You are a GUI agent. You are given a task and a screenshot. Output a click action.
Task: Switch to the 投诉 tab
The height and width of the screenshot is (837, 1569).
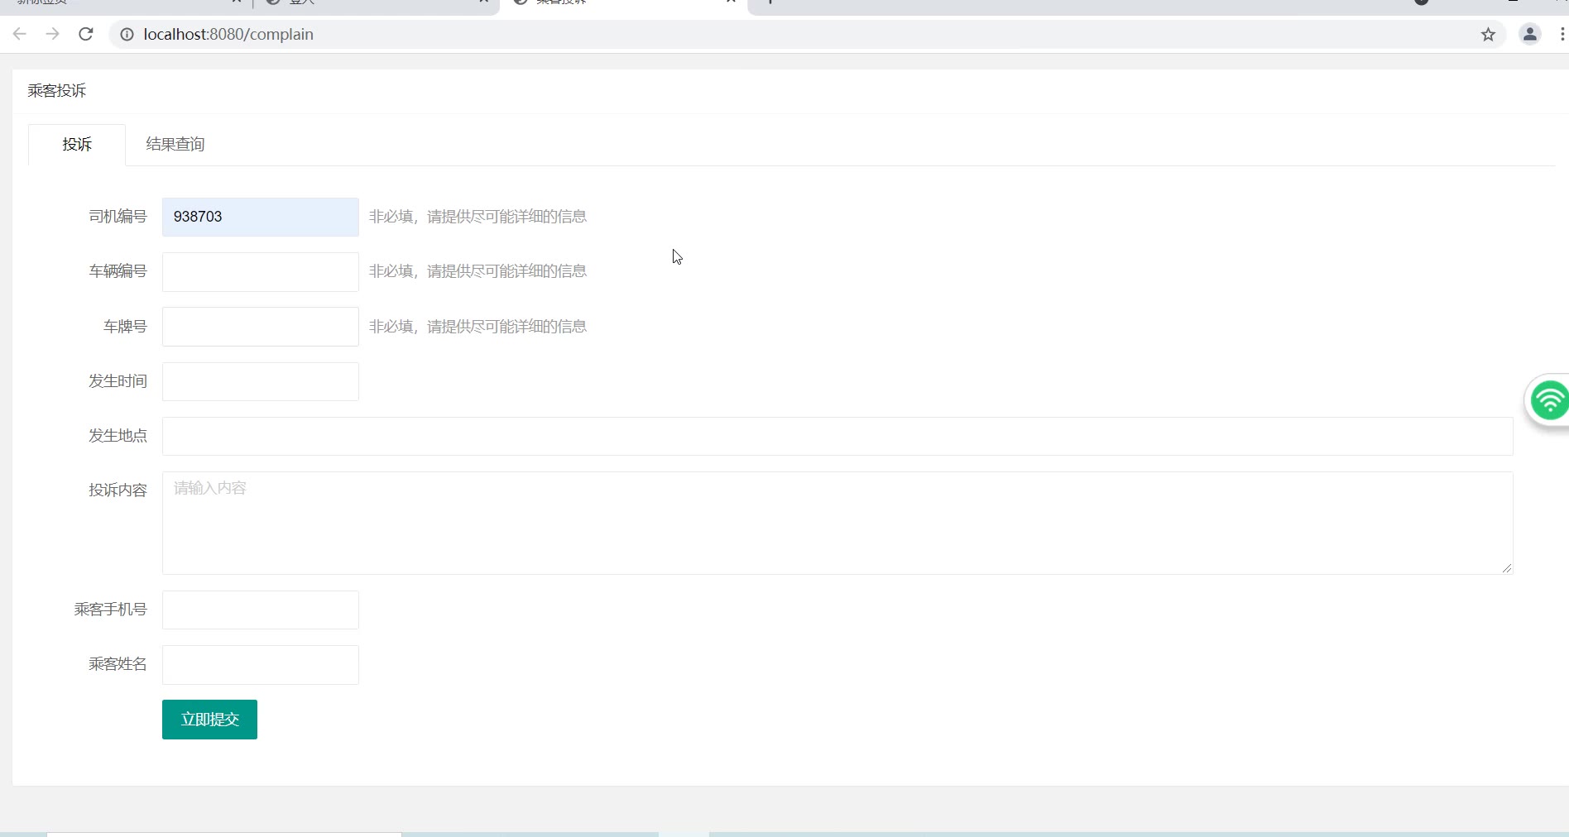[x=77, y=145]
